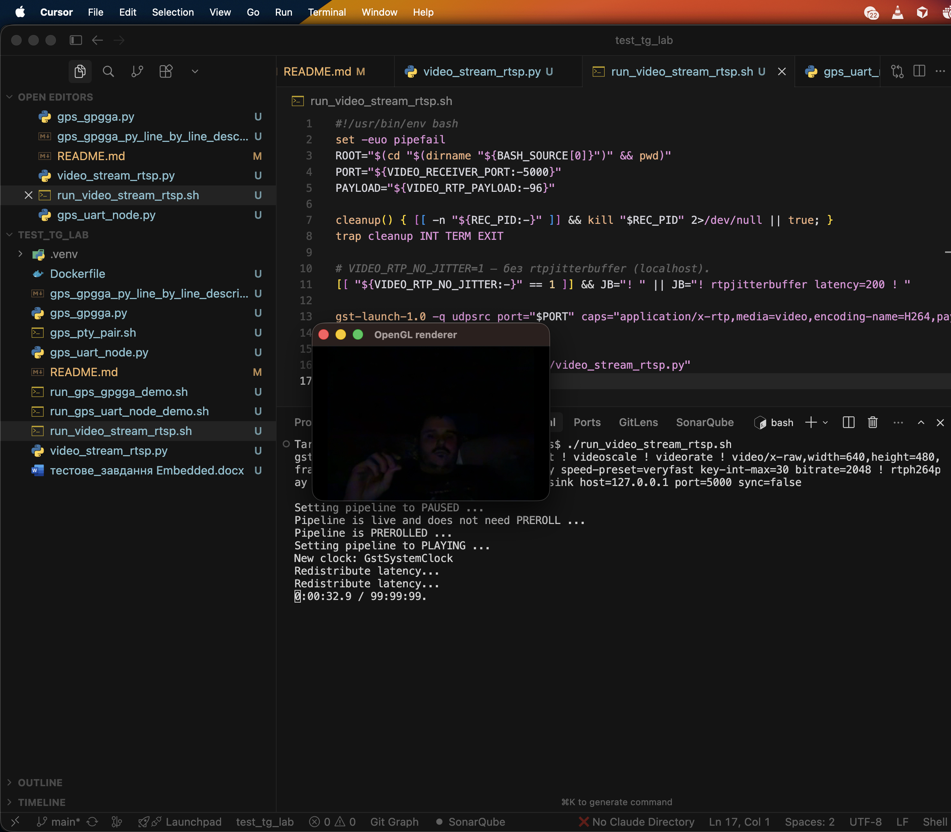
Task: Close run_video_stream_rtsp.sh in Open Editors
Action: pos(28,195)
